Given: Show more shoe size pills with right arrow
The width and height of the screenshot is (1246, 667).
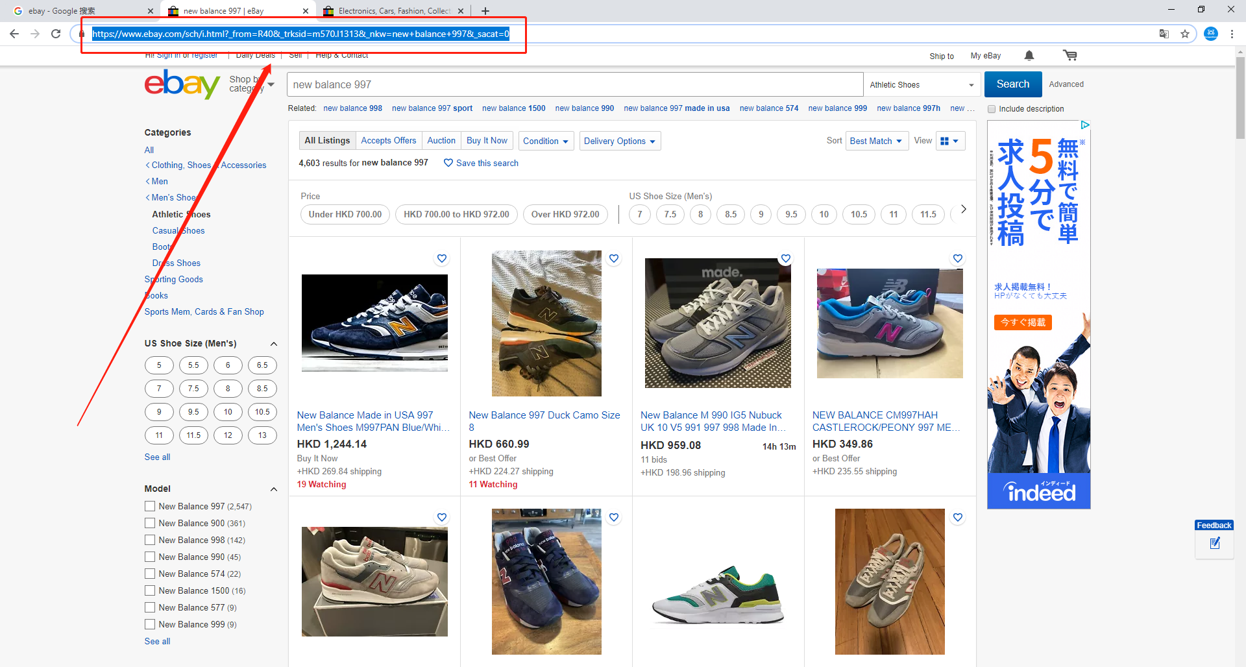Looking at the screenshot, I should point(964,209).
